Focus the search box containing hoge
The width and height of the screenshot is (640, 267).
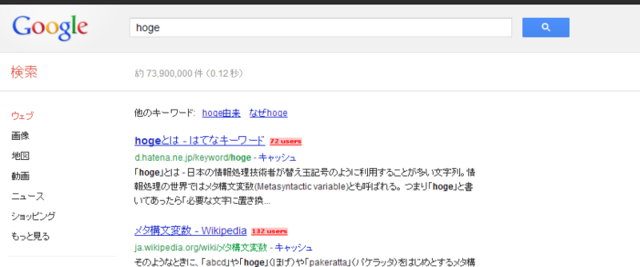pos(320,28)
